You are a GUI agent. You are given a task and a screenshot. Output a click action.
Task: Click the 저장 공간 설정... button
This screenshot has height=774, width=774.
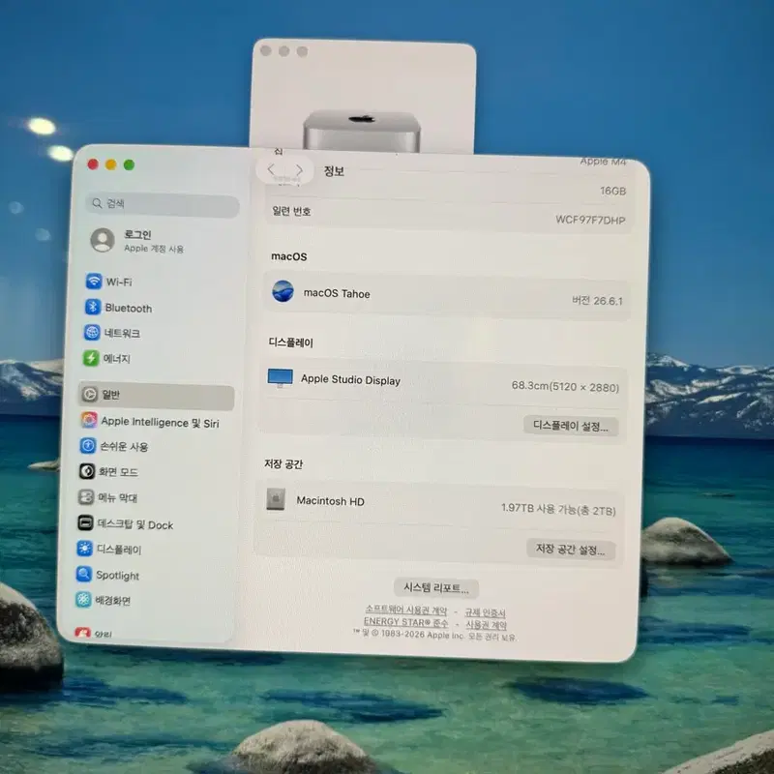point(571,549)
